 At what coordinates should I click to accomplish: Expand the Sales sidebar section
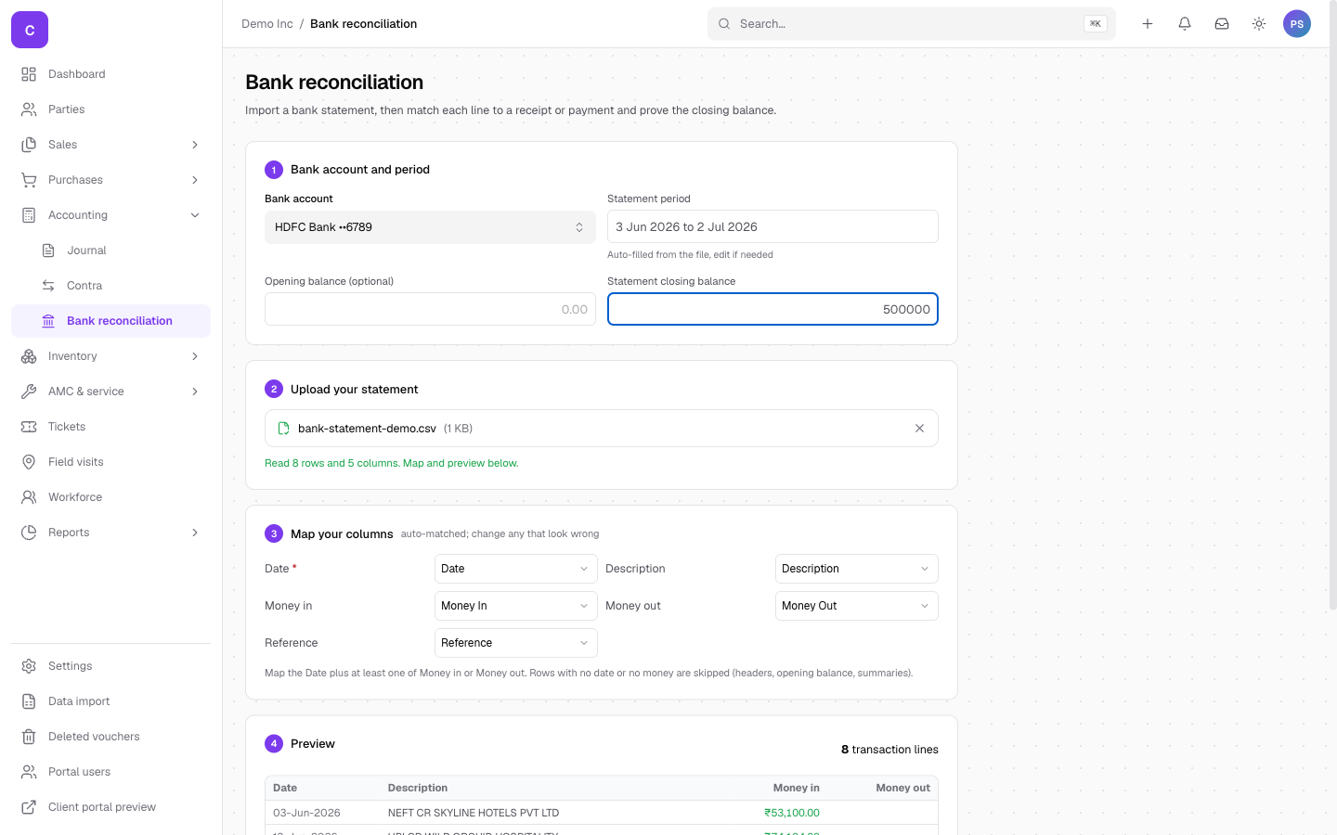coord(110,145)
